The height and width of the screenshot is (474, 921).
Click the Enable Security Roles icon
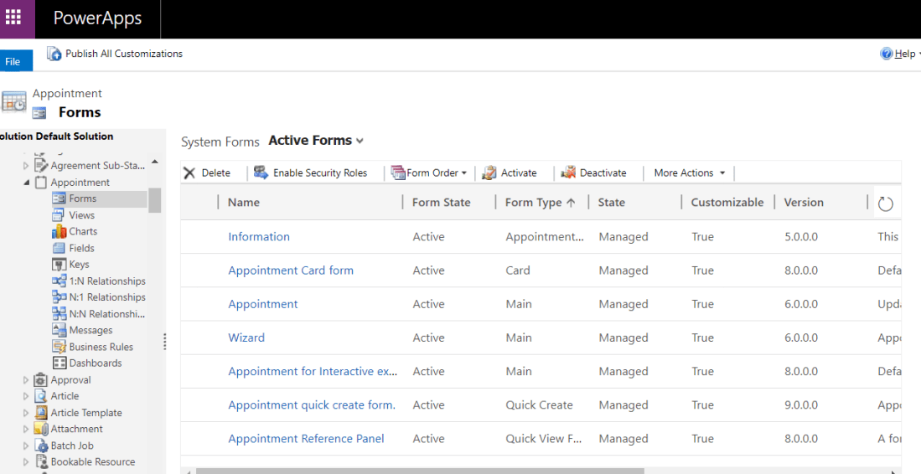(261, 173)
